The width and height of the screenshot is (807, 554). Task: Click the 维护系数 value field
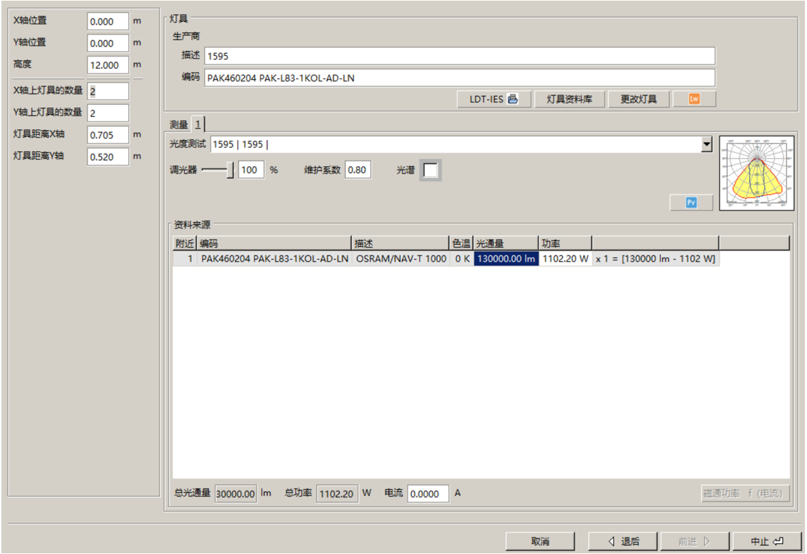point(357,170)
